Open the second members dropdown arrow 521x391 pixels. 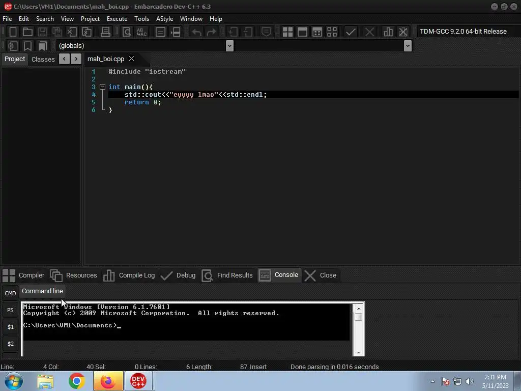pos(408,46)
